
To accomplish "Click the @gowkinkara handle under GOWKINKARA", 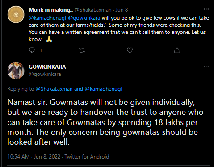I will tap(45, 74).
